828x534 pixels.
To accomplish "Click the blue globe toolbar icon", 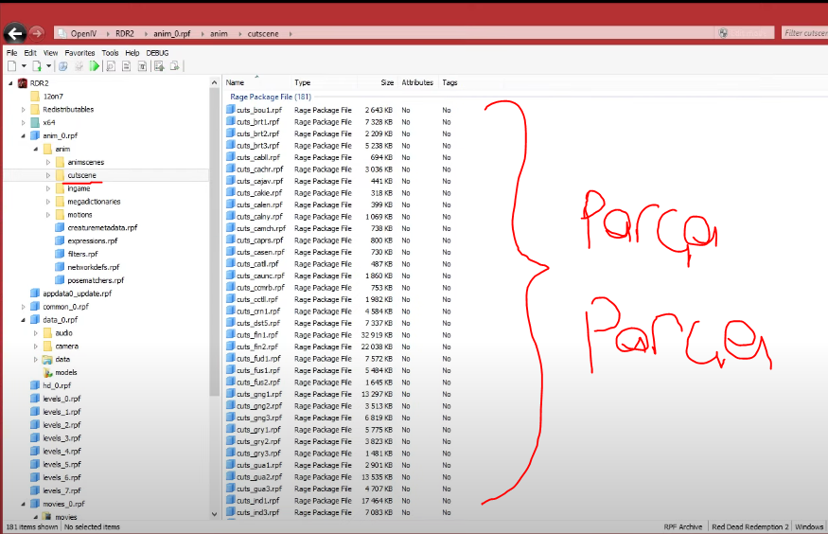I will (x=62, y=66).
